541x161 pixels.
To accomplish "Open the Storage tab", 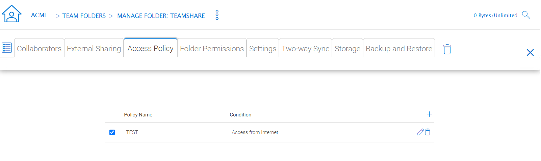I will coord(347,48).
